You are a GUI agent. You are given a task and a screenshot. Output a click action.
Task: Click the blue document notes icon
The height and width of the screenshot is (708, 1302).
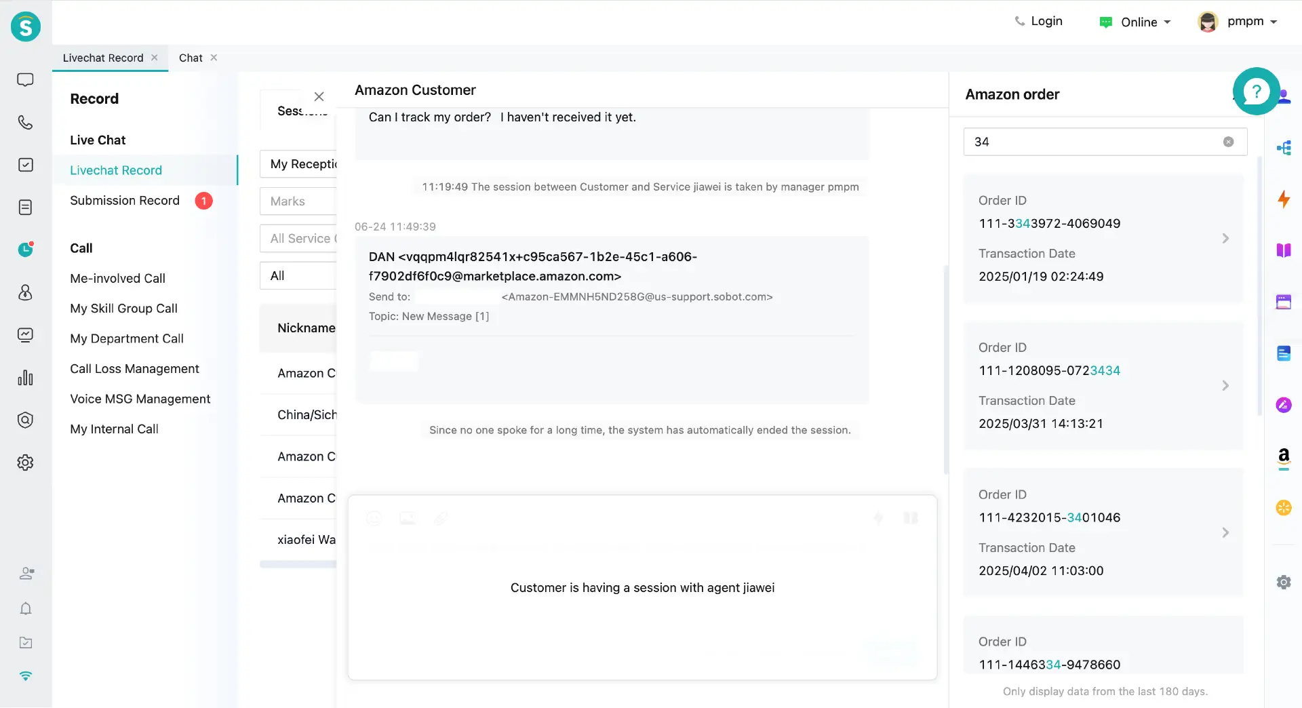click(1284, 353)
